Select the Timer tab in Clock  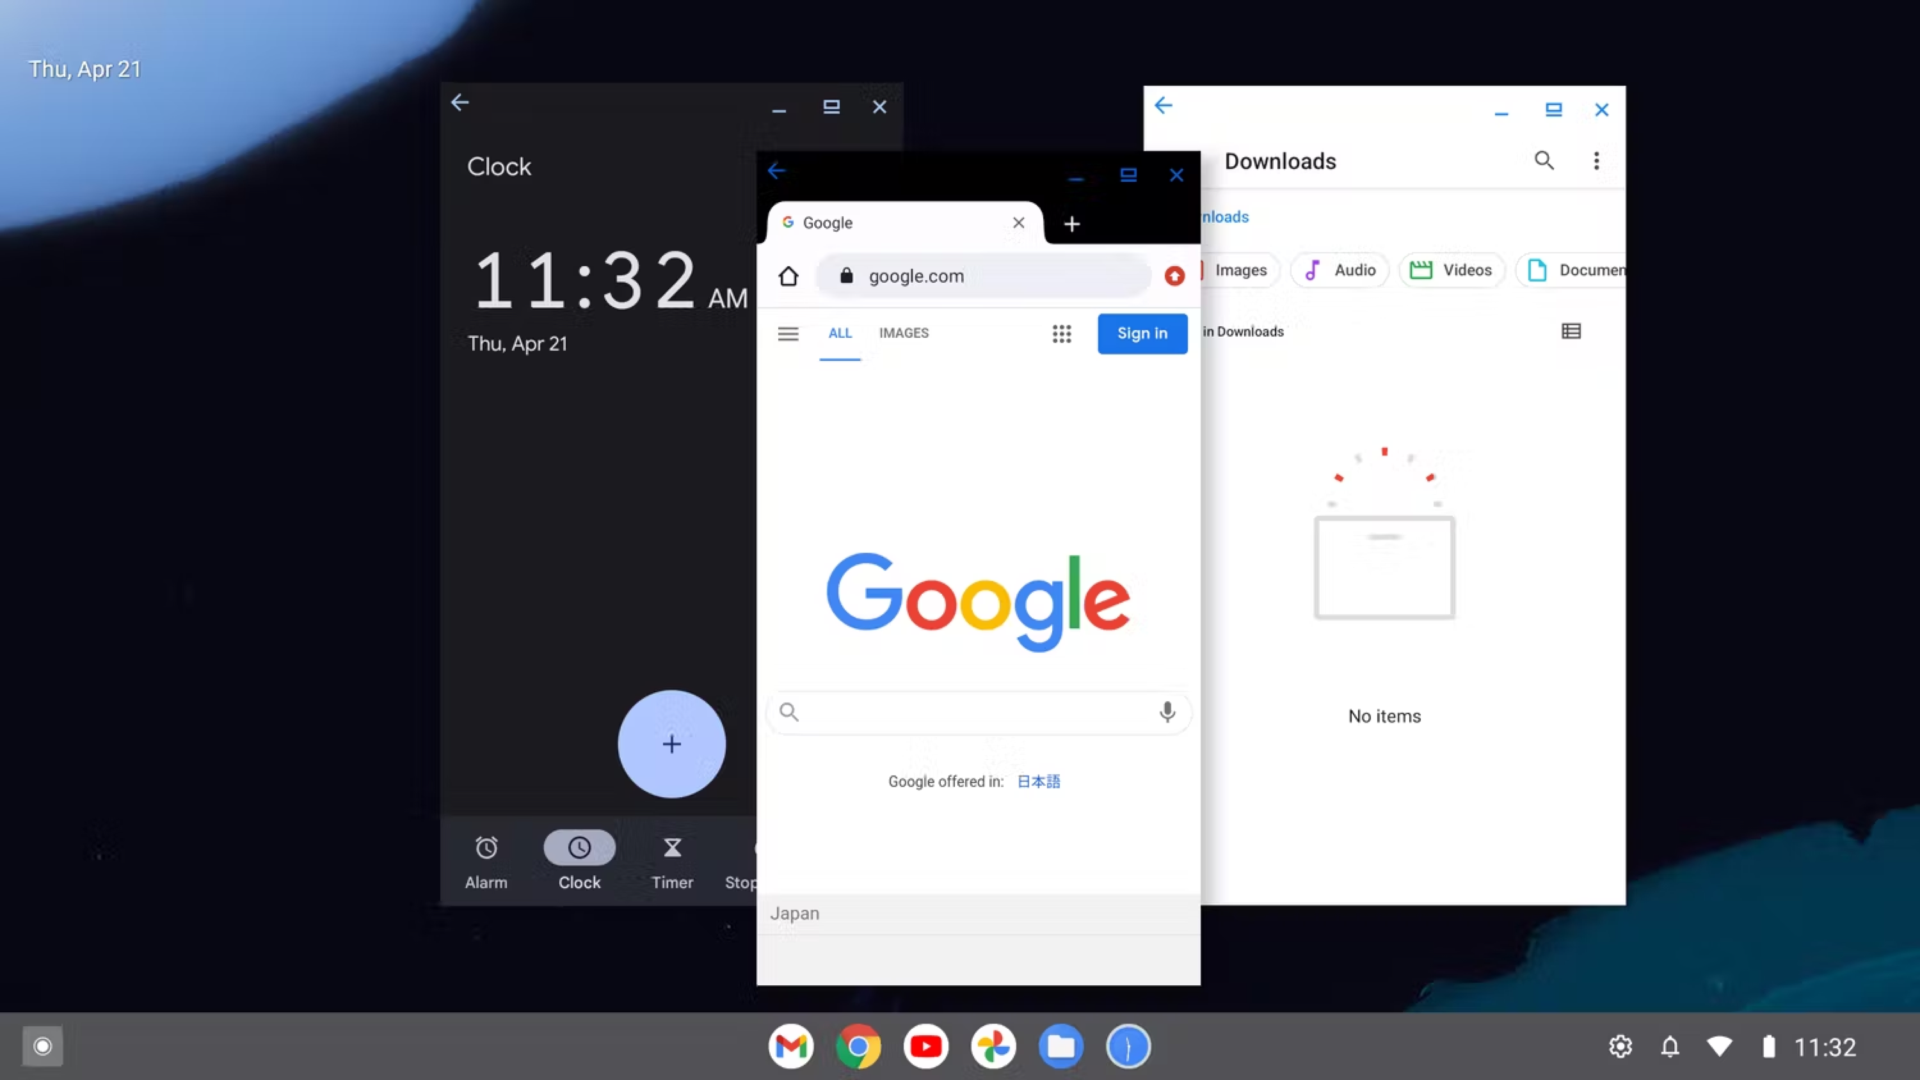[x=671, y=860]
